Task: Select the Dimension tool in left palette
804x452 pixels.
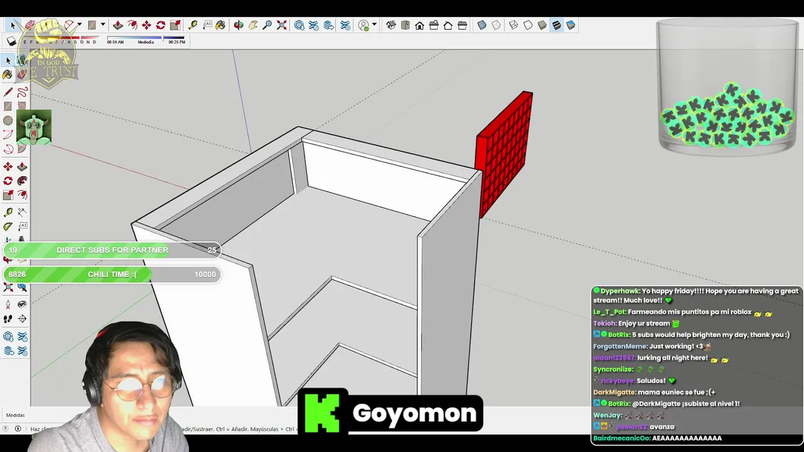Action: click(22, 212)
